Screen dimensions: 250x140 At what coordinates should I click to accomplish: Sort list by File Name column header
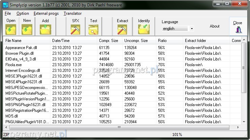coord(27,41)
